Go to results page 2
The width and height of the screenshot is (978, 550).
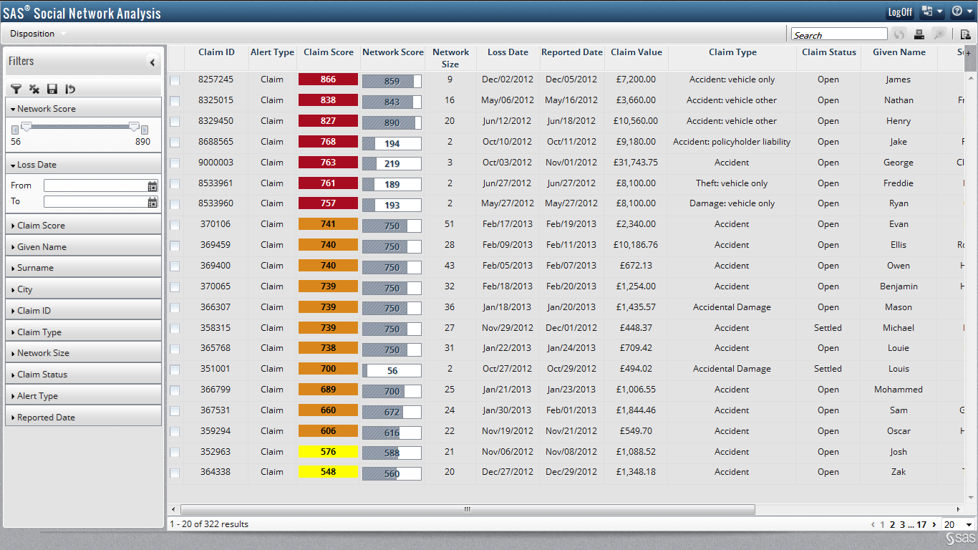(x=892, y=525)
